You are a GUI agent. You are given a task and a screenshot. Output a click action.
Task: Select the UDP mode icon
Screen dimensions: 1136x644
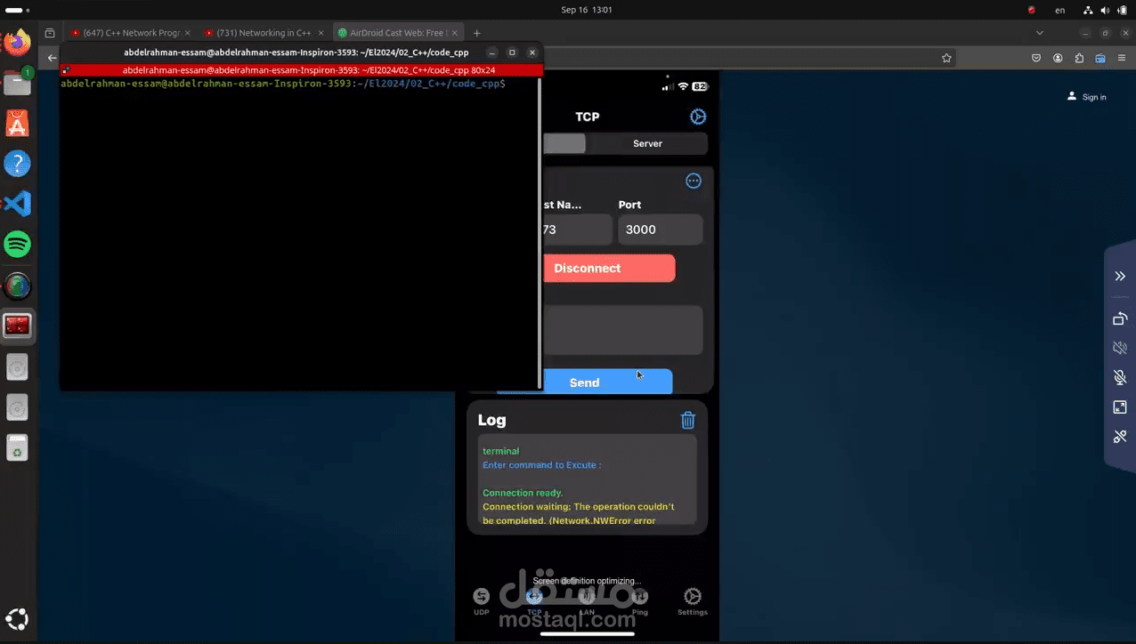(481, 596)
